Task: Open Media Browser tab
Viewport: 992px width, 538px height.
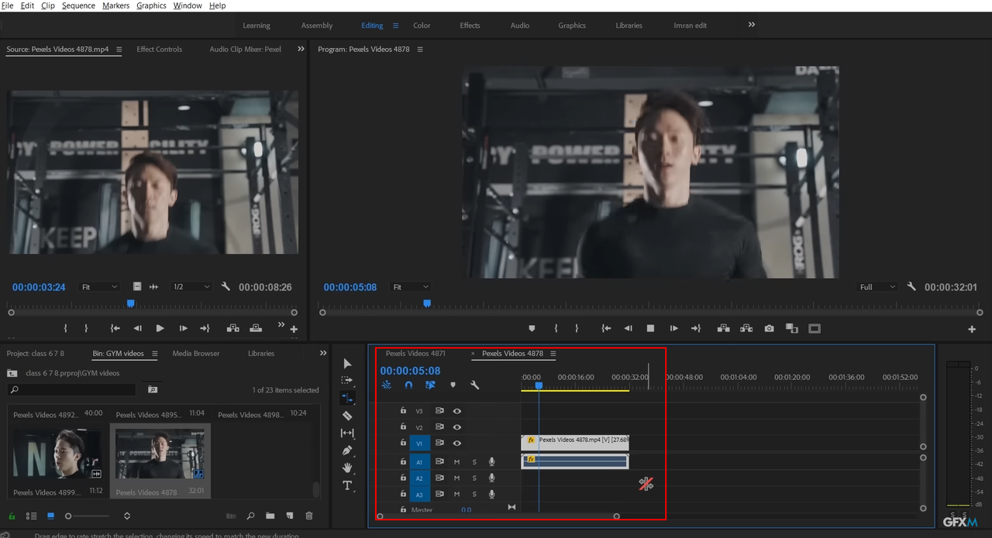Action: [196, 353]
